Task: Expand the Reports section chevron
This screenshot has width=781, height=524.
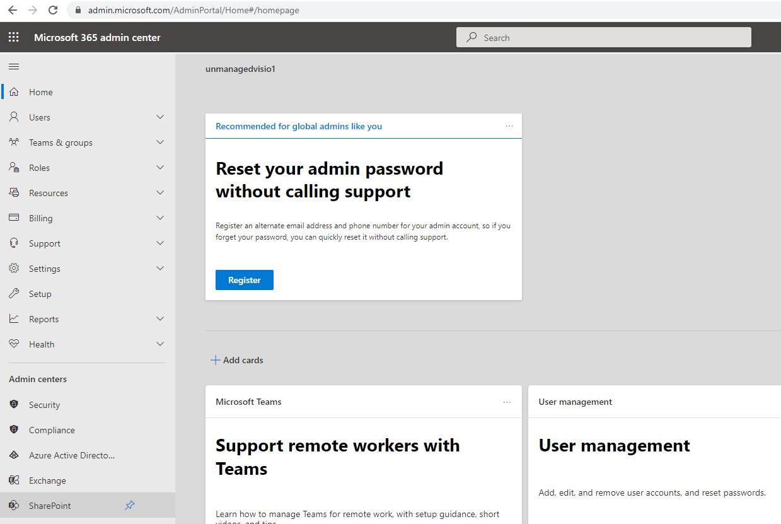Action: pyautogui.click(x=160, y=318)
